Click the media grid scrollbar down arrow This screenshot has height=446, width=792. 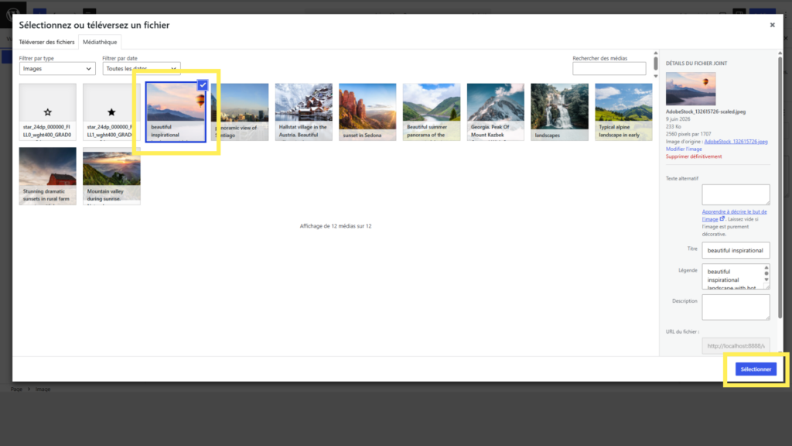pyautogui.click(x=656, y=77)
